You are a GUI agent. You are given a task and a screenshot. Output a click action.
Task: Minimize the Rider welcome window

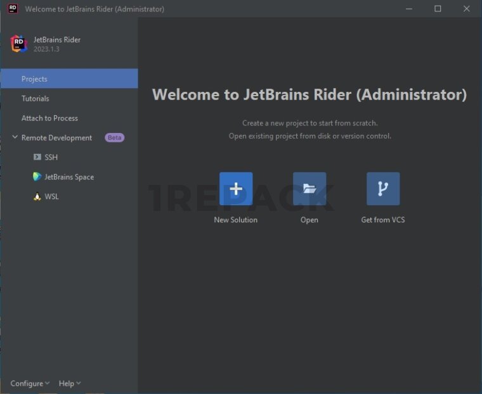(408, 9)
